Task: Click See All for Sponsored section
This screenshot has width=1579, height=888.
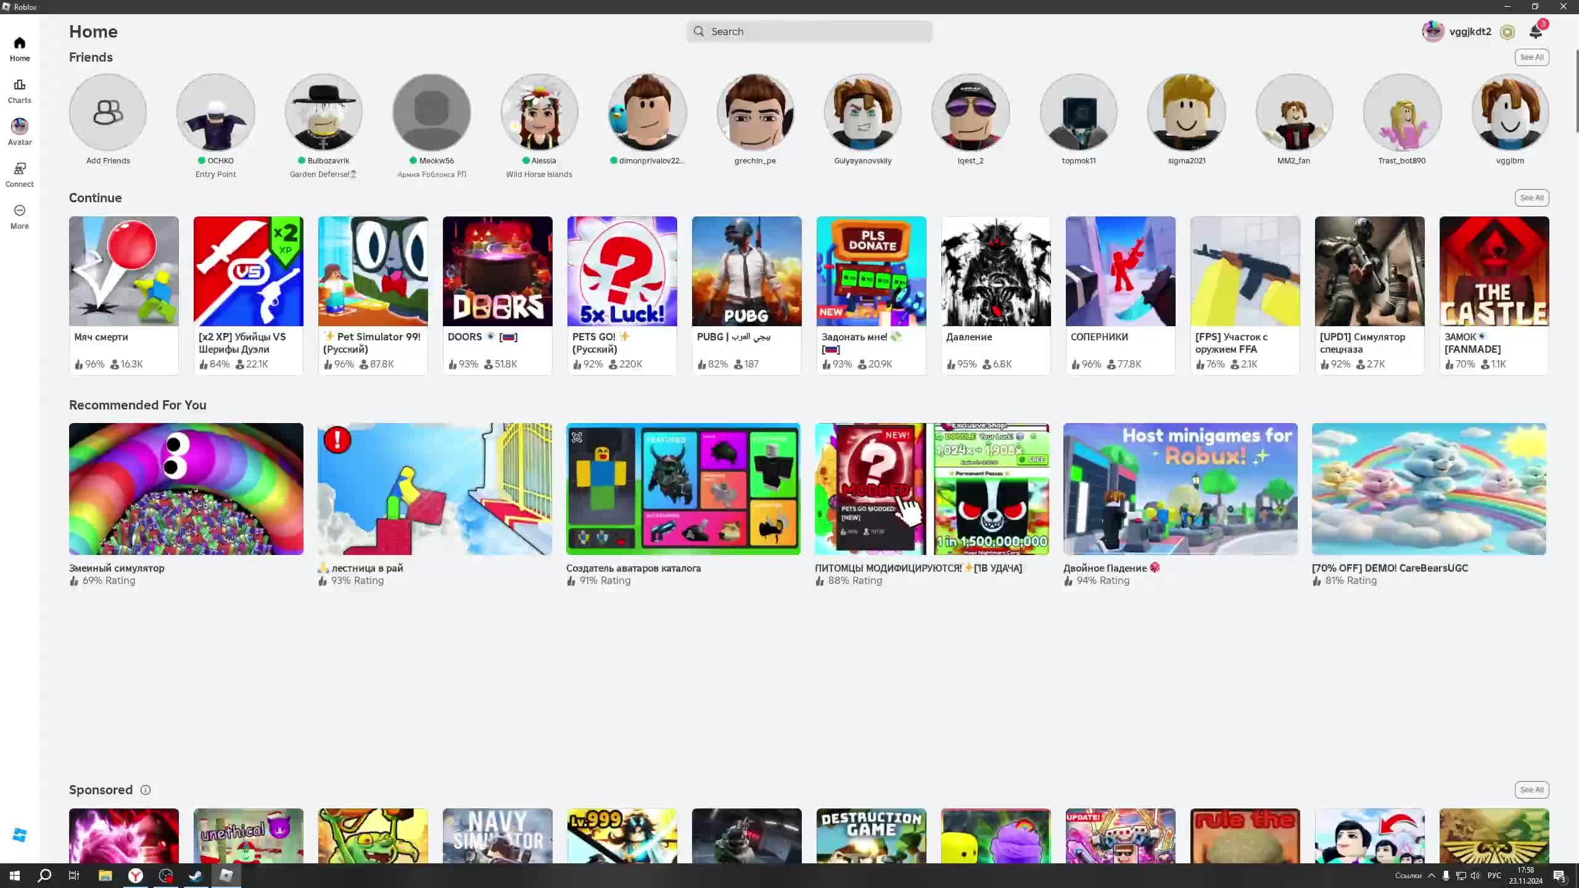Action: tap(1532, 790)
